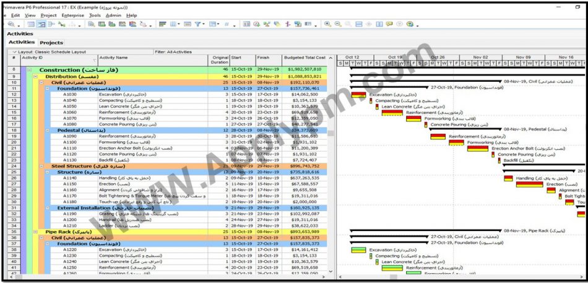Click the table vertical scrollbar up arrow
Image resolution: width=588 pixels, height=283 pixels.
click(331, 58)
